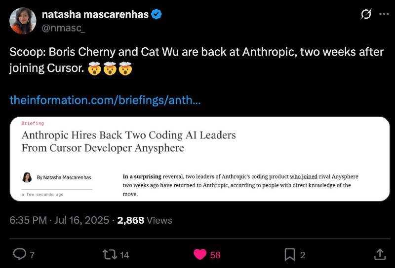Click the blue verified checkmark badge
Viewport: 395px width, 268px height.
tap(156, 14)
